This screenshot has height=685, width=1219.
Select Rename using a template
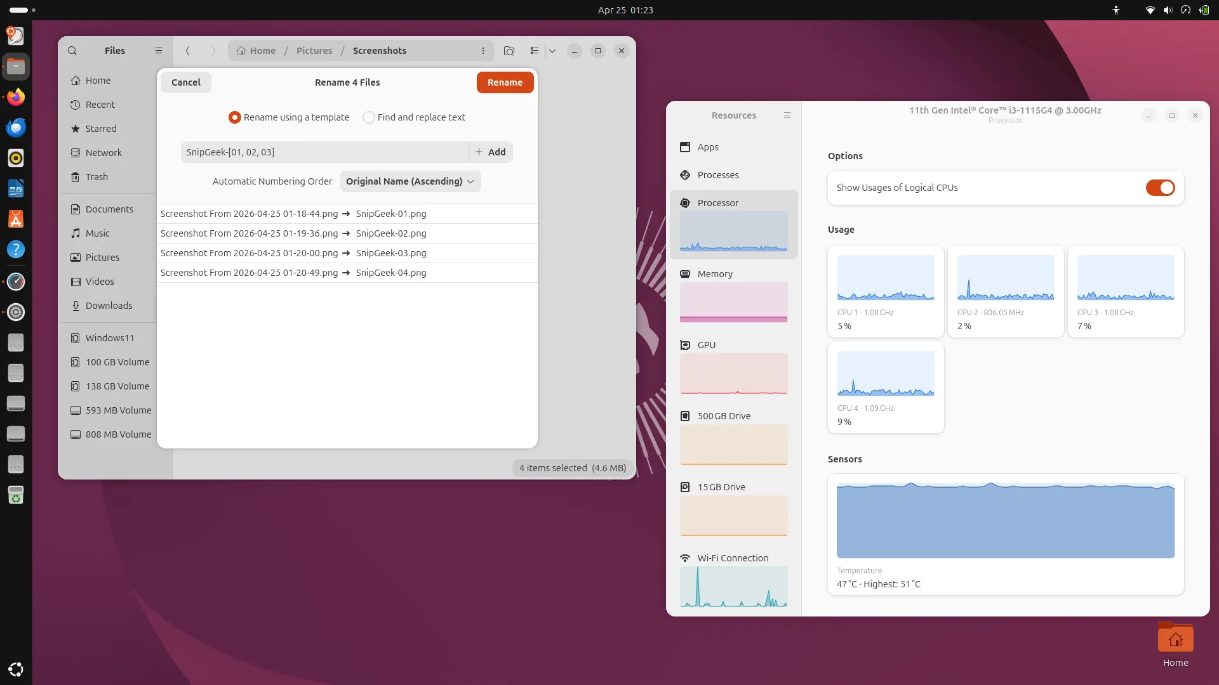point(234,117)
